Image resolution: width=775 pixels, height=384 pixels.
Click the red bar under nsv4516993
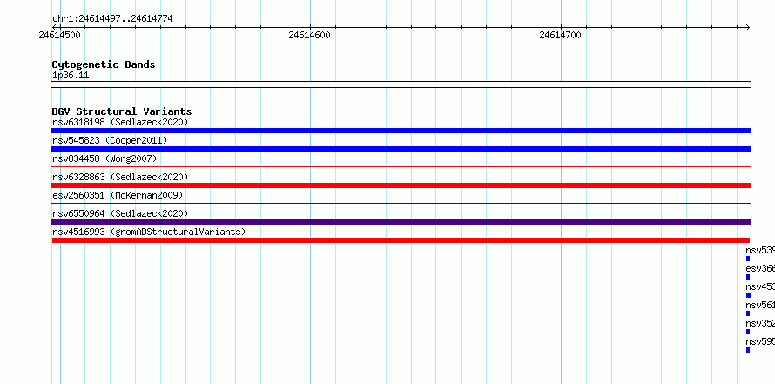coord(401,240)
